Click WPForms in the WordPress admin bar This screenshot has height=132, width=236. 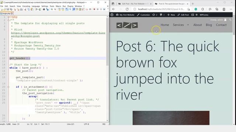[x=204, y=15]
